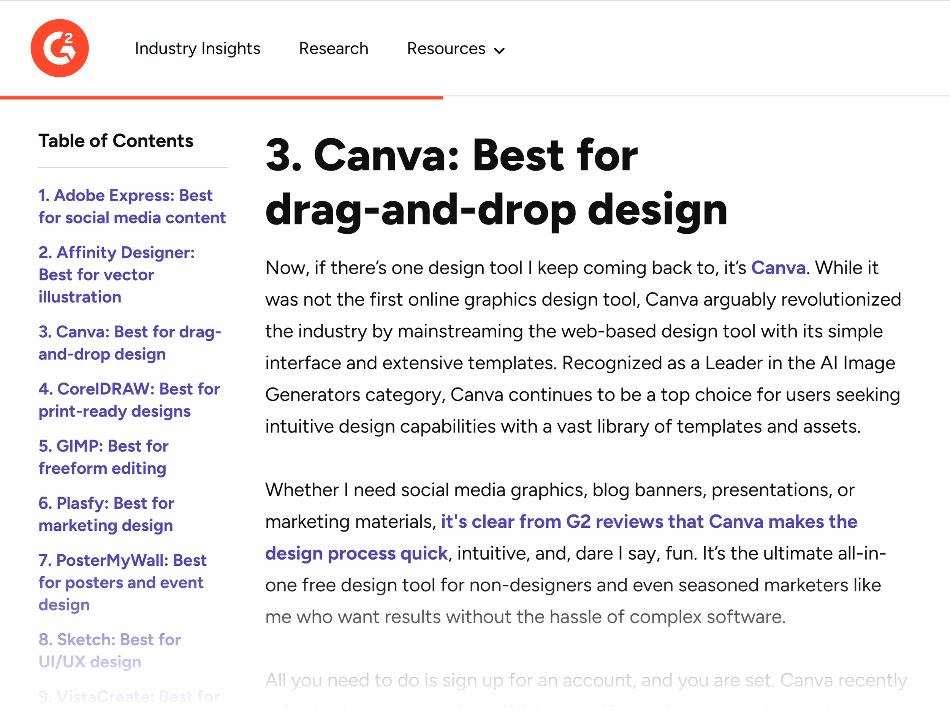Open the Resources menu
The width and height of the screenshot is (950, 715).
coord(456,49)
